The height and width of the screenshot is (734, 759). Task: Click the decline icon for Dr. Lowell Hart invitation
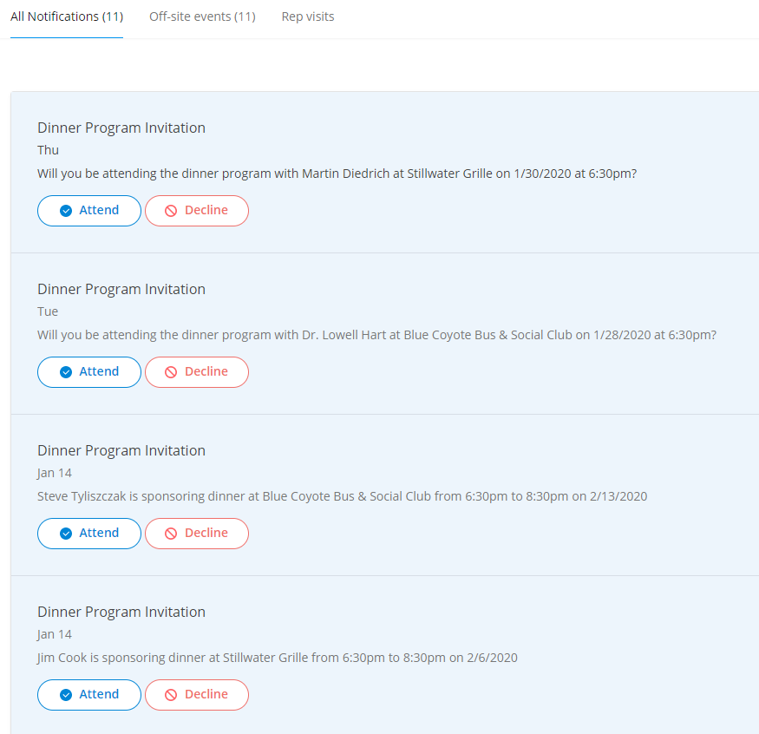pos(171,372)
